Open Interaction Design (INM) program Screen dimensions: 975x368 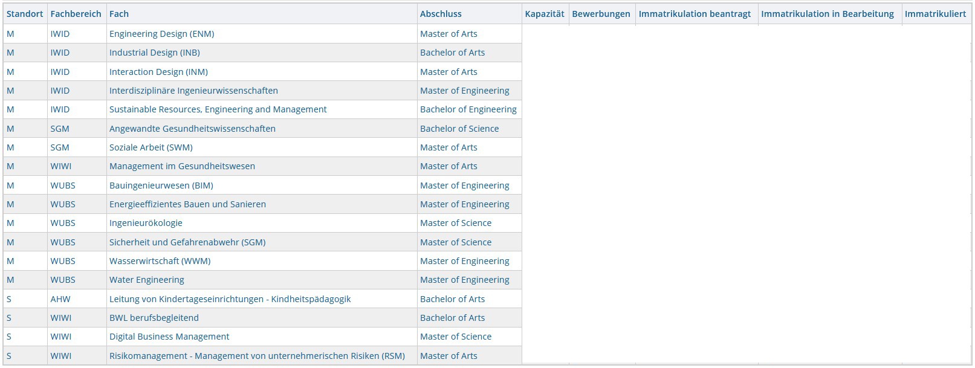[158, 72]
